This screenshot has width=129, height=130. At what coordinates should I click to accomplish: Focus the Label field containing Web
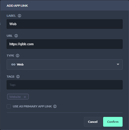pos(65,24)
